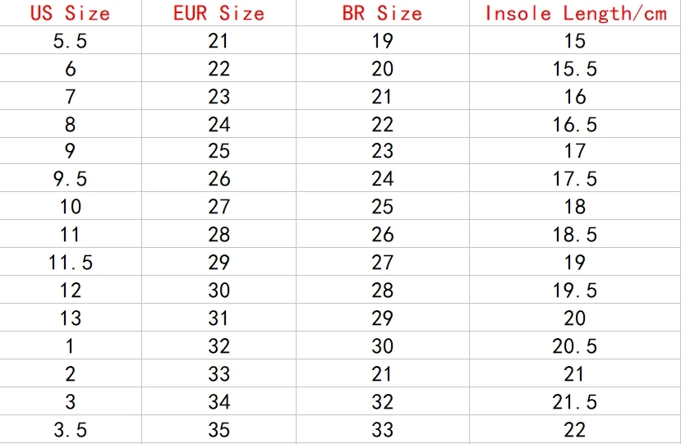Screen dimensions: 681x444
Task: Click the BR size 25 cell
Action: (x=383, y=206)
